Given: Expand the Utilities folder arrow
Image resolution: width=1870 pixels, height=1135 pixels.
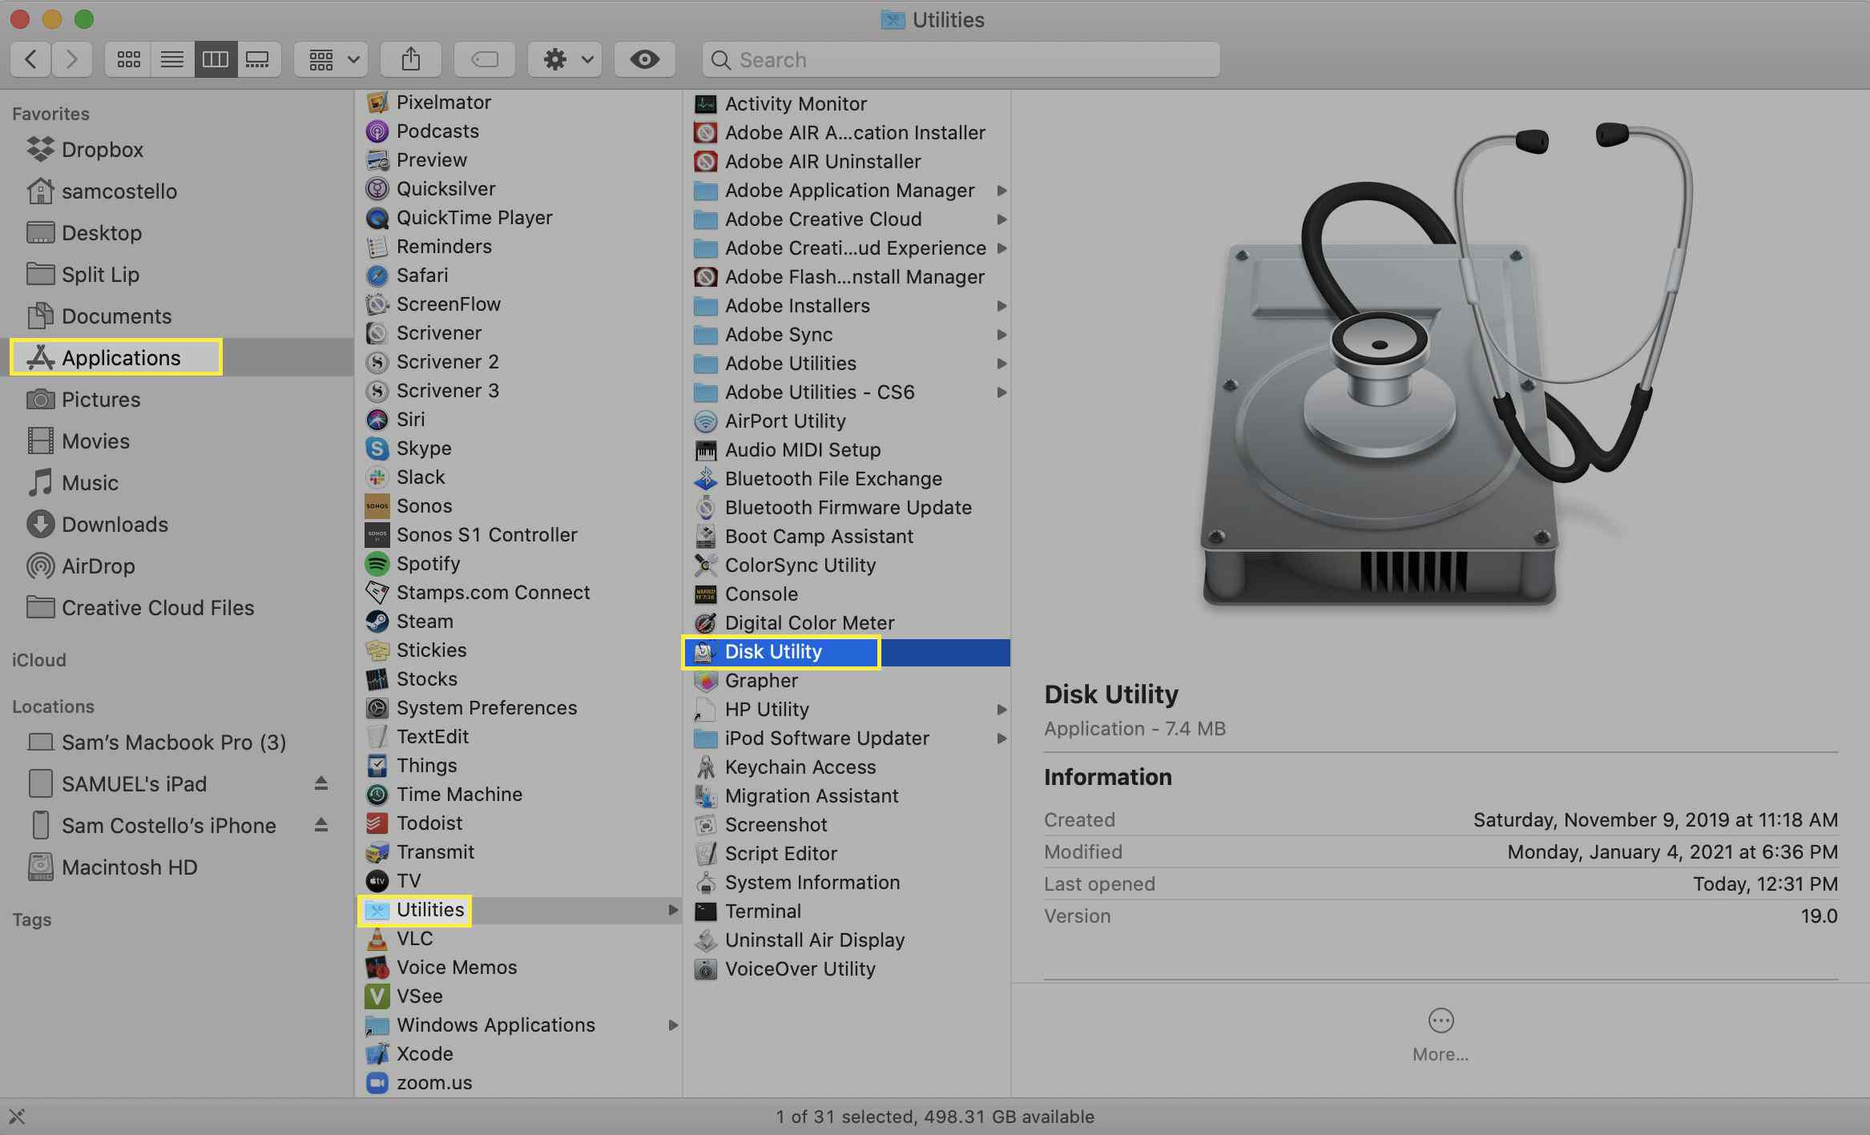Looking at the screenshot, I should pos(673,910).
